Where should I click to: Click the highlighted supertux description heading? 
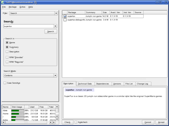(79, 90)
